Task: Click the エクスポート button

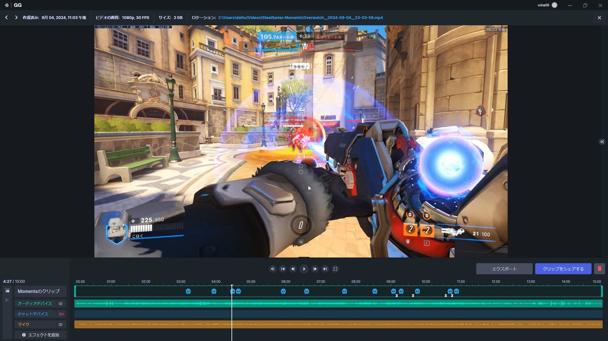Action: tap(504, 269)
